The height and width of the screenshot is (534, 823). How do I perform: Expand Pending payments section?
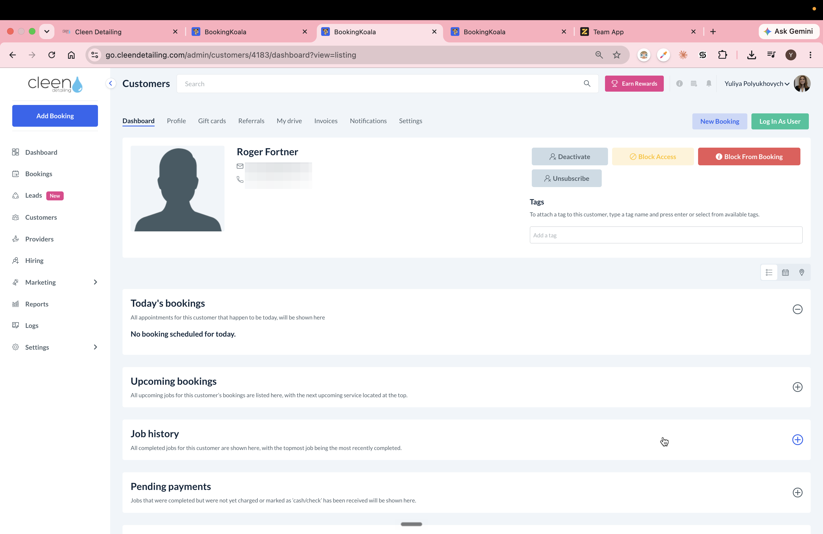(797, 493)
